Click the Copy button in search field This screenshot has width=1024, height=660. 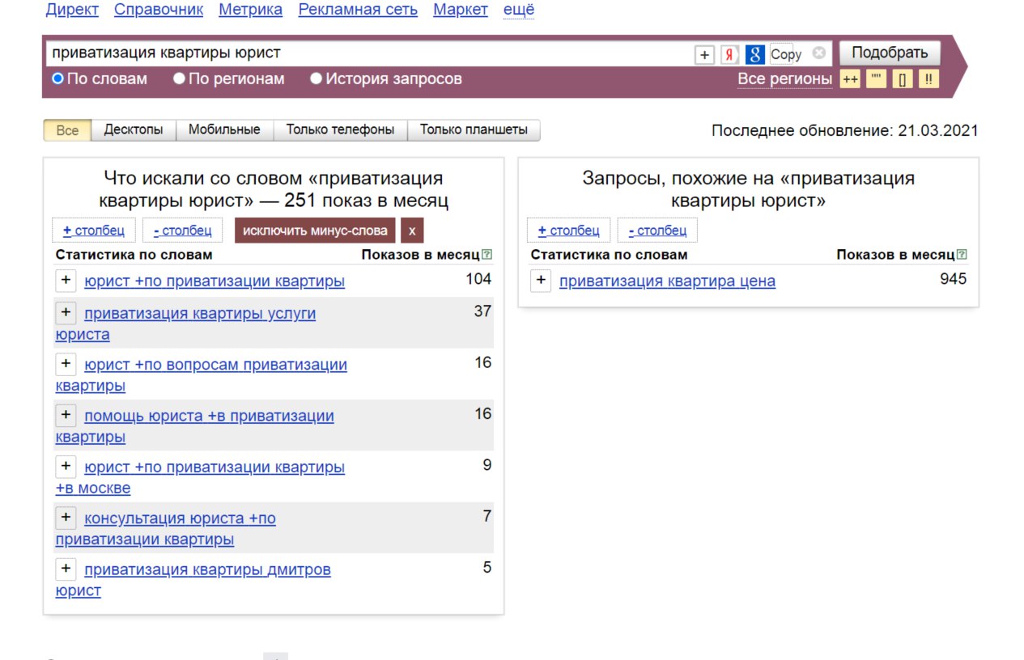(x=786, y=54)
